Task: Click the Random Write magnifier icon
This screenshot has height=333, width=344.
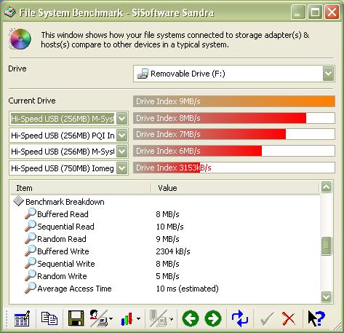Action: point(31,275)
